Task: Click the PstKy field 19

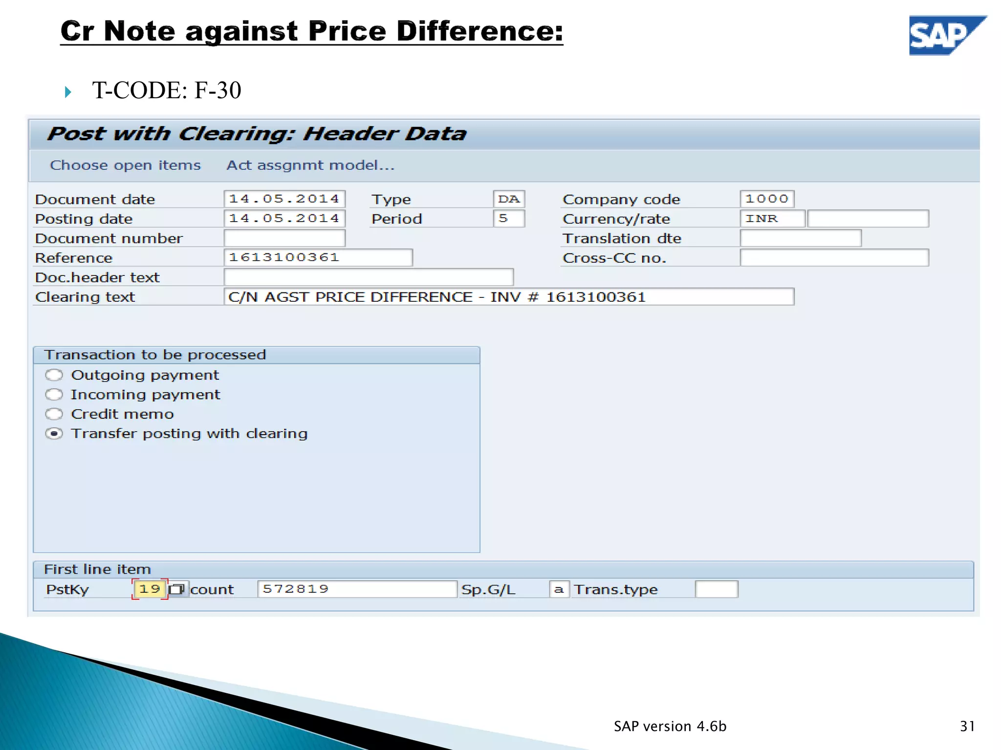Action: tap(150, 589)
